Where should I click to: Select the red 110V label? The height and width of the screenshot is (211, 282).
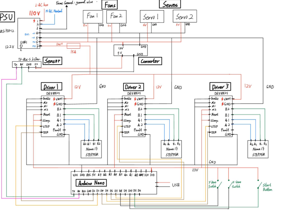coord(35,13)
